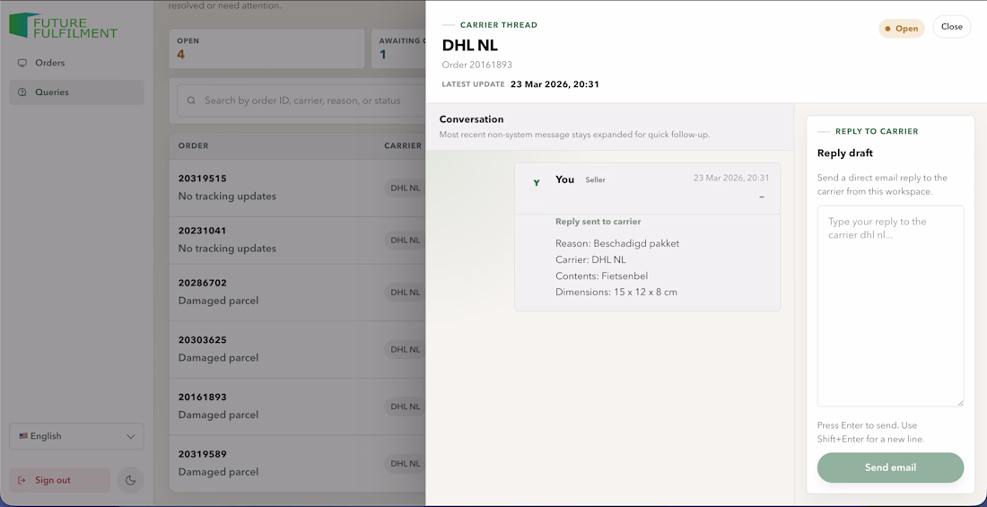Open the Orders menu item
The image size is (987, 507).
77,63
